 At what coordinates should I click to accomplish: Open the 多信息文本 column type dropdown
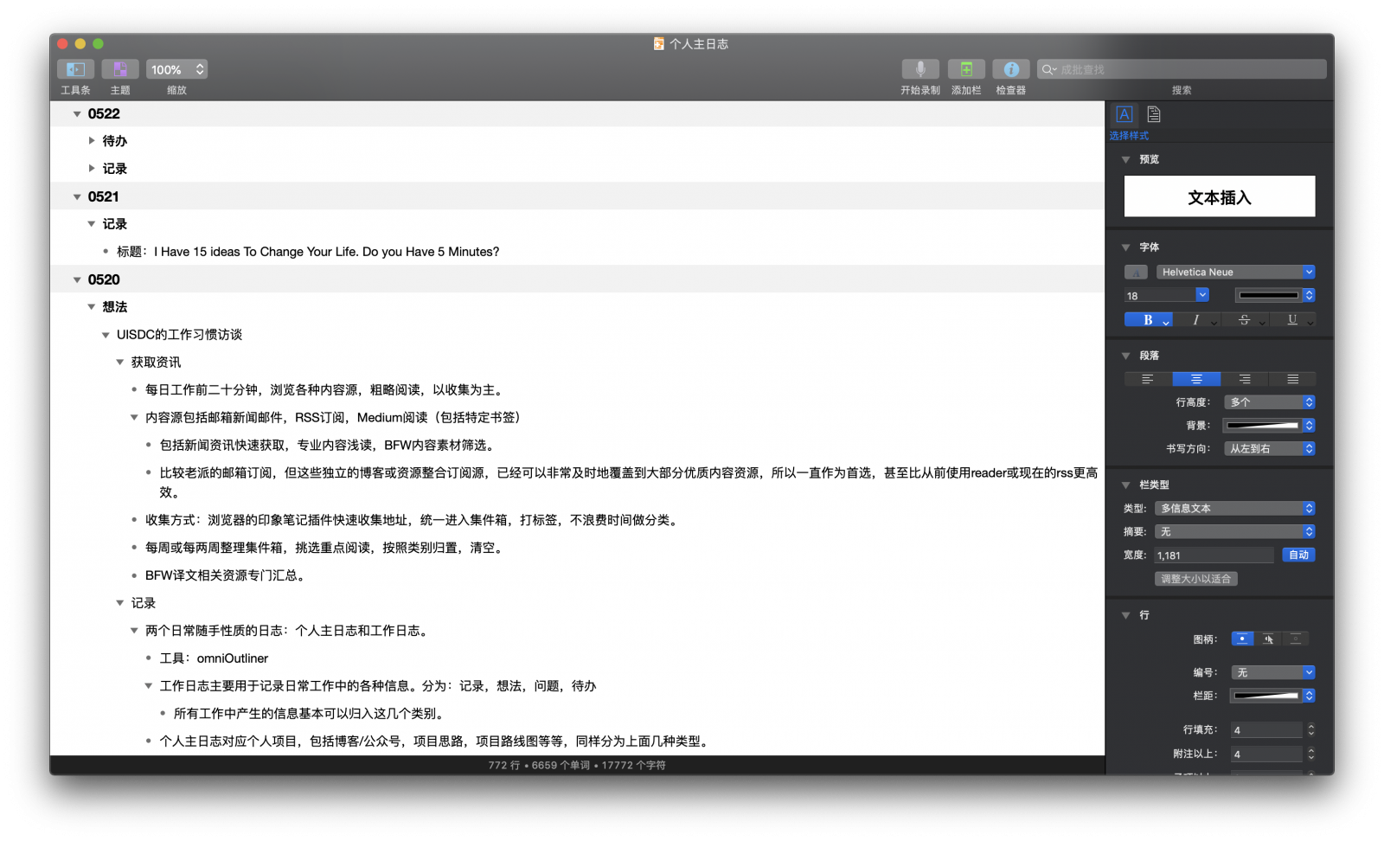coord(1235,508)
